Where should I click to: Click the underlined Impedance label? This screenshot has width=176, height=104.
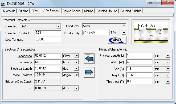24,56
